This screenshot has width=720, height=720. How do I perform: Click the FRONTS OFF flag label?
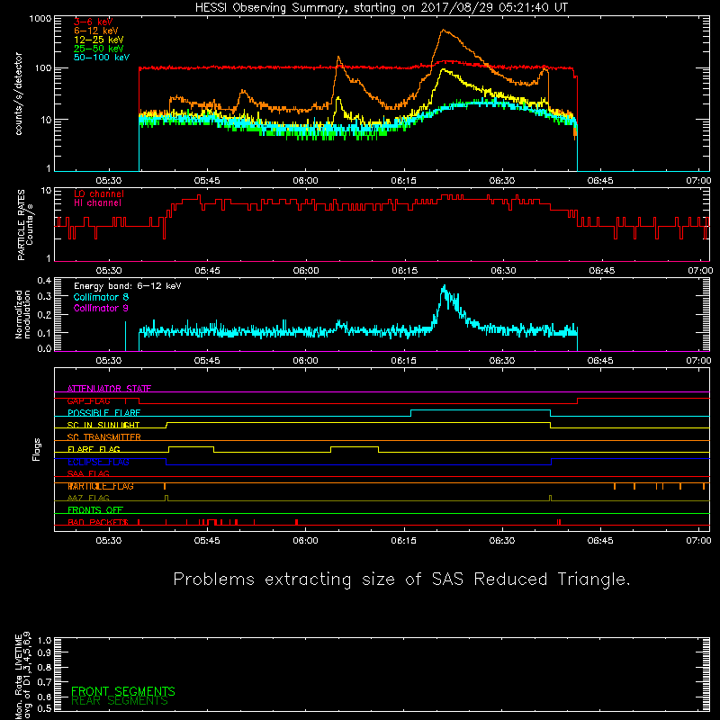95,509
